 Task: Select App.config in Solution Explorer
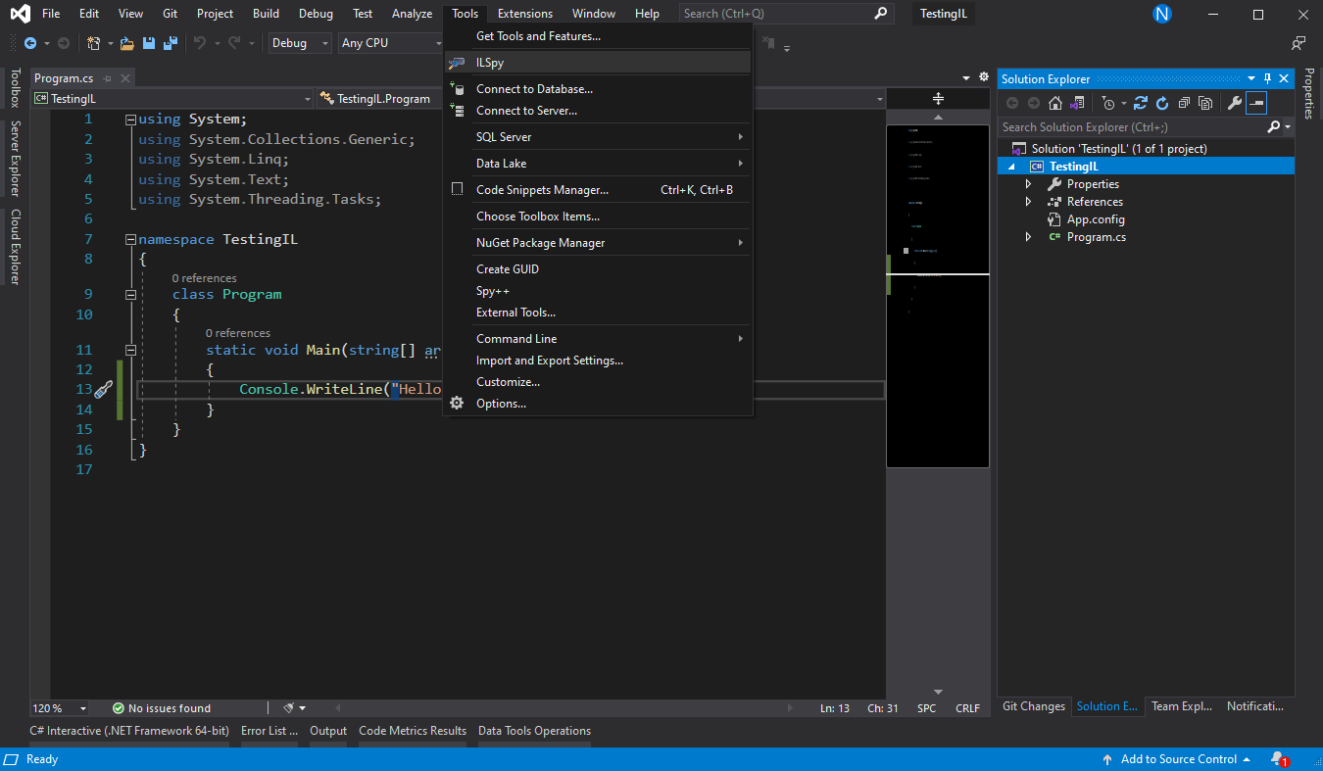point(1096,219)
